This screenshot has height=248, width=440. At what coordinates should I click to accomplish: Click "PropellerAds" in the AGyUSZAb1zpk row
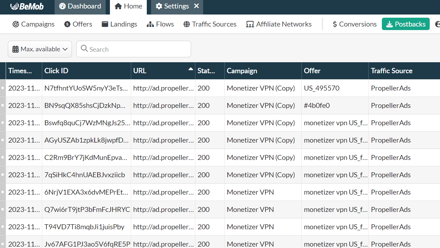tap(391, 140)
